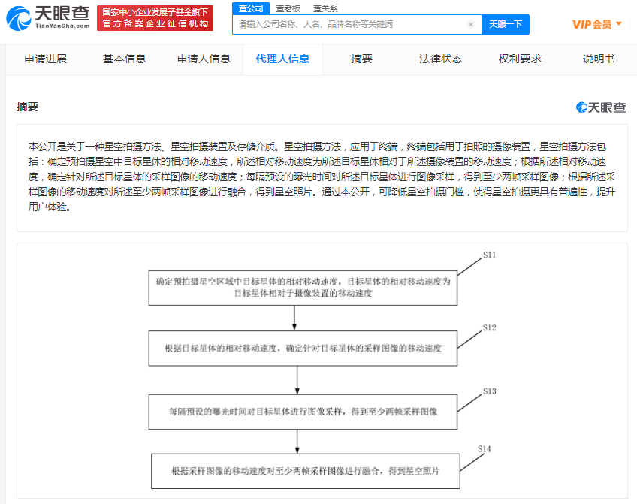Open the 说明书 tab
This screenshot has height=504, width=637.
(597, 58)
